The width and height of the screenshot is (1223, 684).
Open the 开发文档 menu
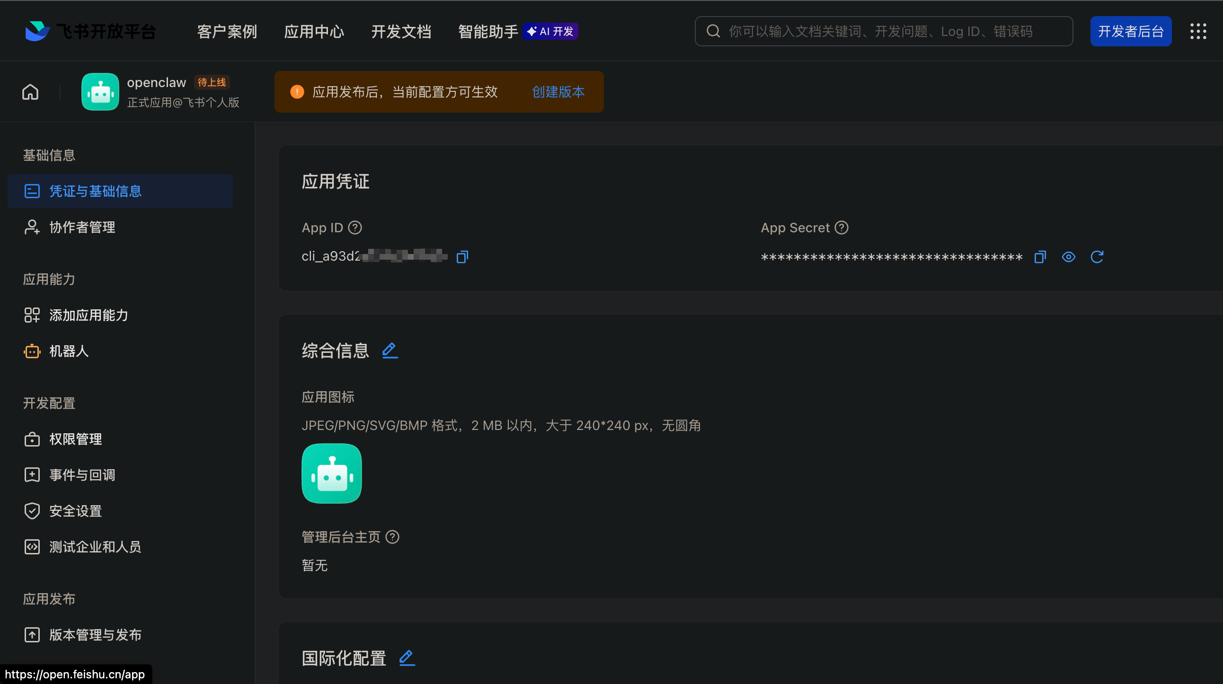[x=401, y=31]
